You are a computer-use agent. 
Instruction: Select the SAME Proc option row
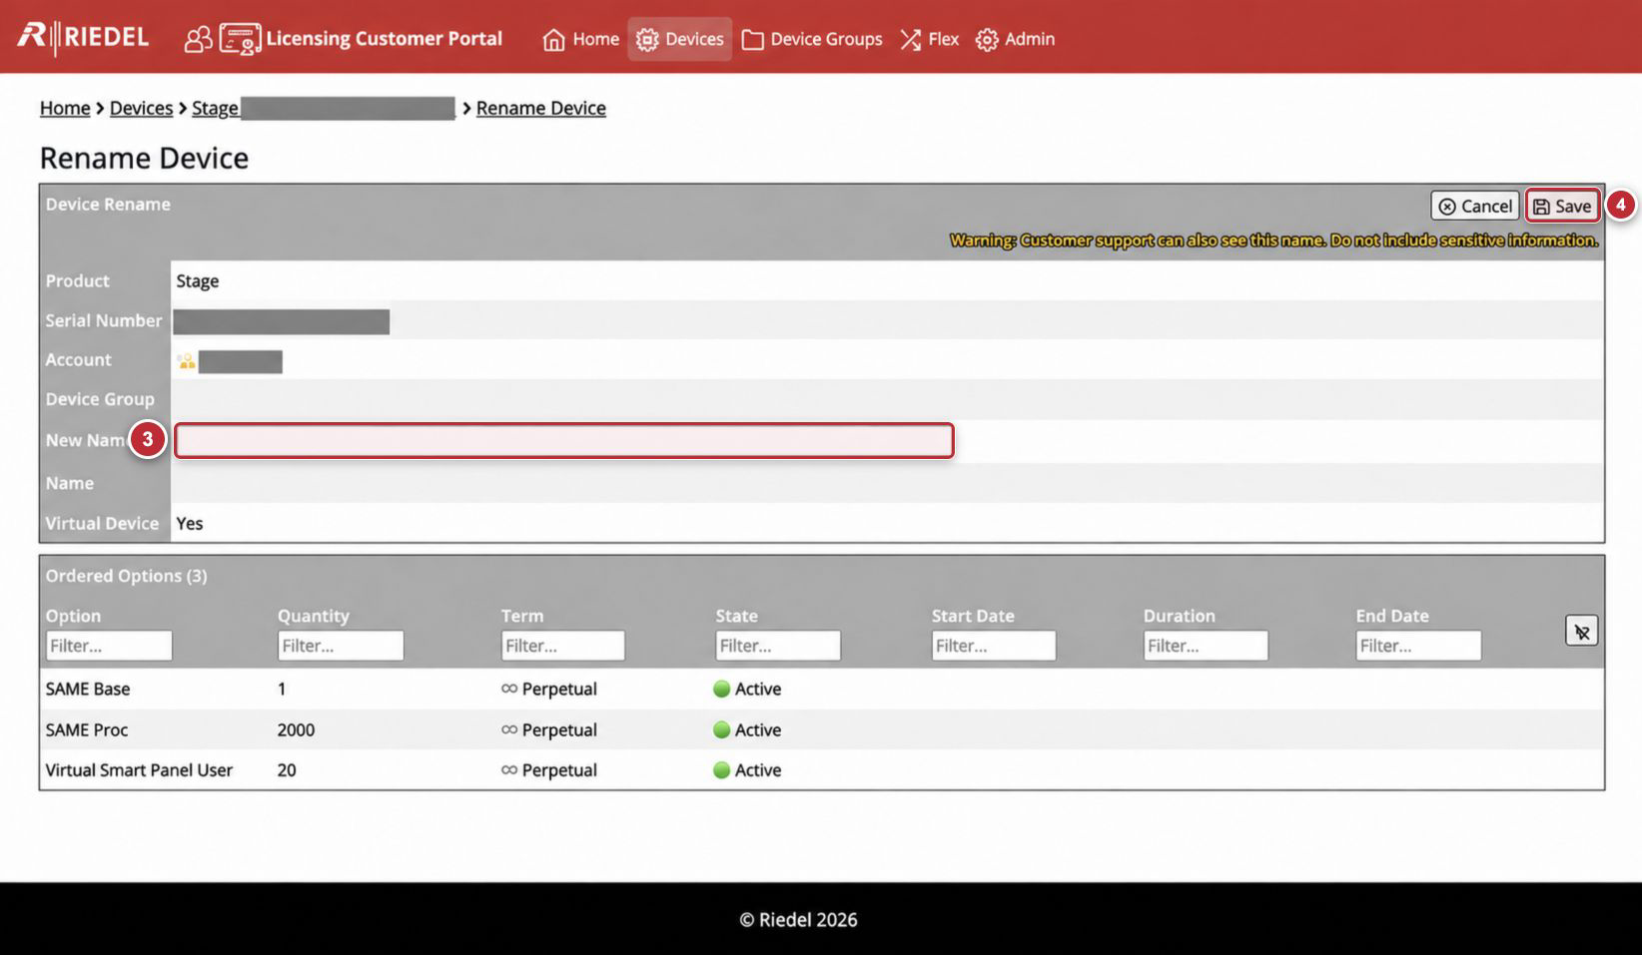coord(822,729)
